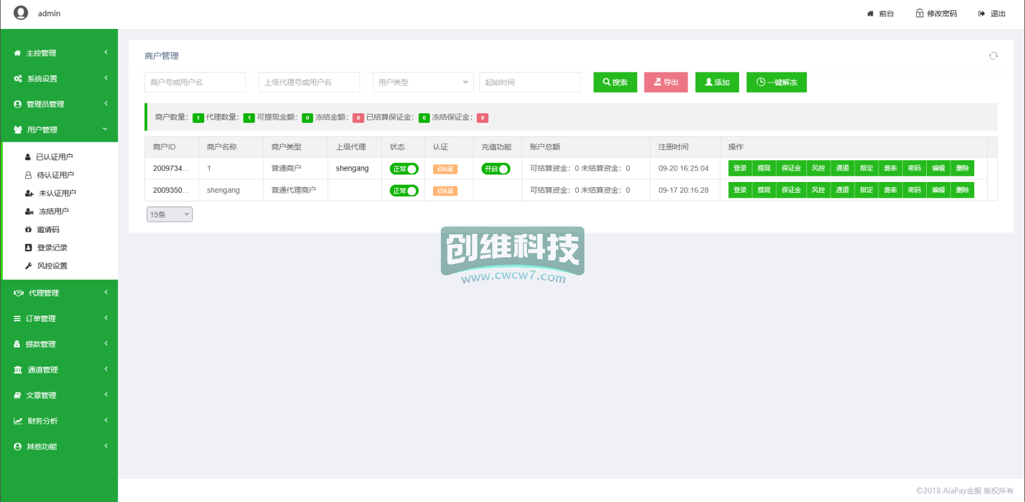Click the 修改密码 lock icon
Image resolution: width=1025 pixels, height=502 pixels.
click(x=920, y=13)
